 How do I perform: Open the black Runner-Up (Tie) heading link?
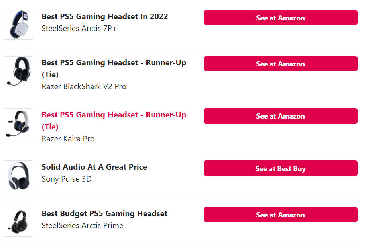[114, 68]
